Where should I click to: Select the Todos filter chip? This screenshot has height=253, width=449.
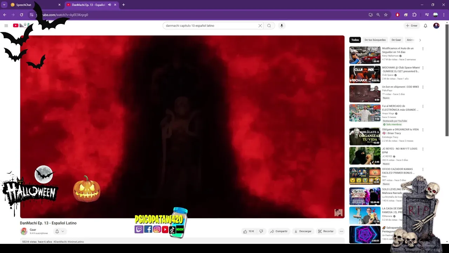coord(355,40)
